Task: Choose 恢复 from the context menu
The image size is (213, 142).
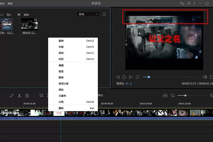Action: [x=73, y=47]
